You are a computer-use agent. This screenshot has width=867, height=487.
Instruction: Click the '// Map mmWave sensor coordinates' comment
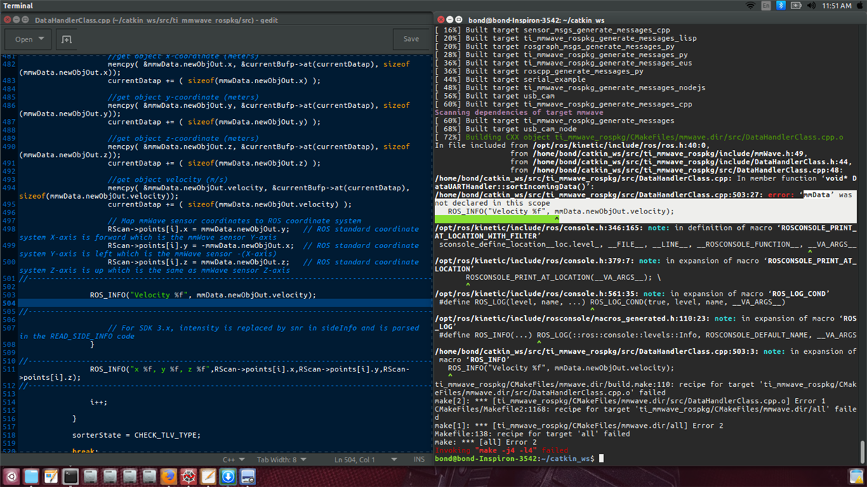(235, 221)
